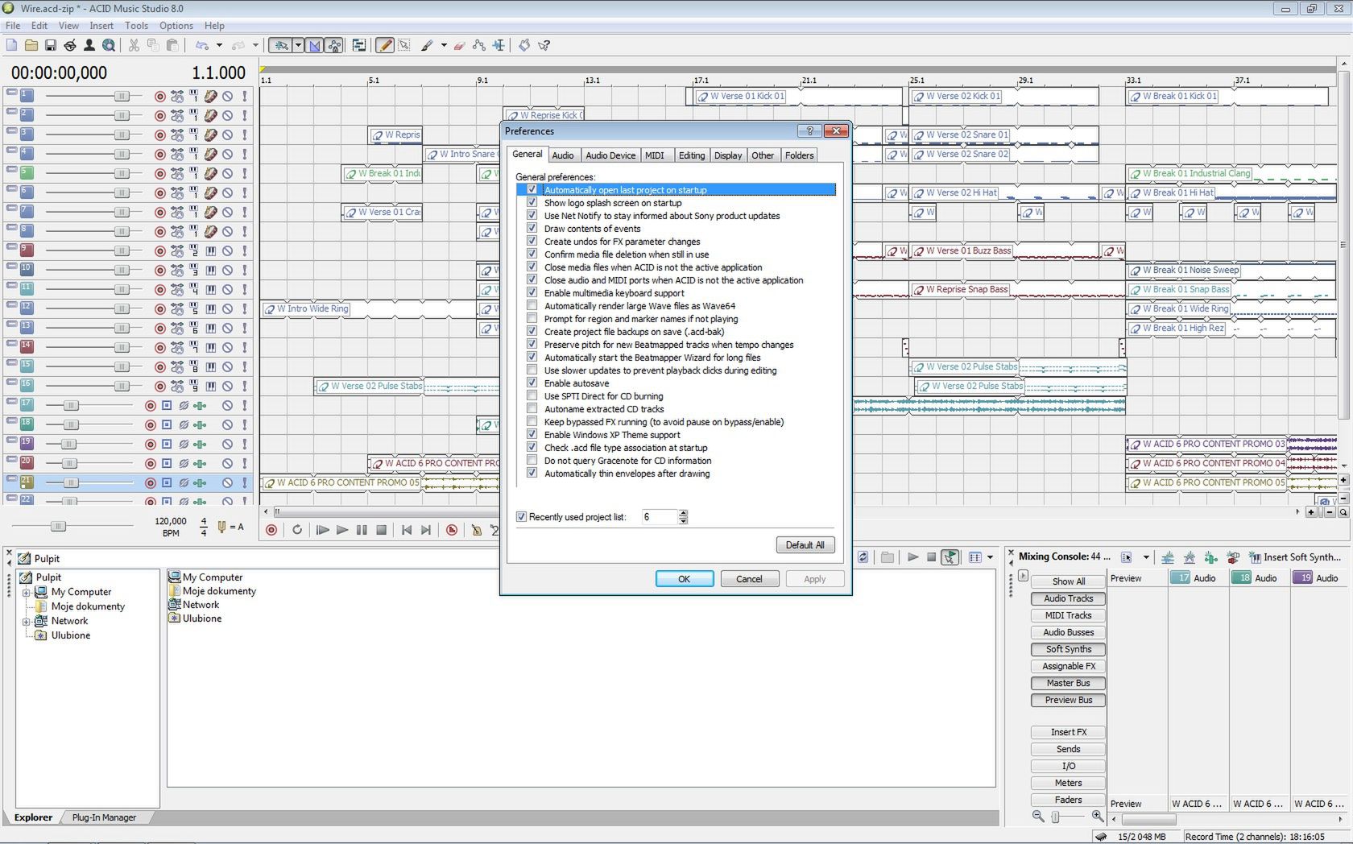Image resolution: width=1353 pixels, height=844 pixels.
Task: Click OK in Preferences dialog
Action: [x=684, y=579]
